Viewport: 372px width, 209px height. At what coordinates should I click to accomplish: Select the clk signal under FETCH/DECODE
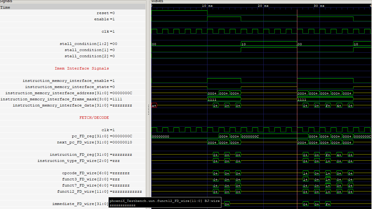tap(73, 130)
